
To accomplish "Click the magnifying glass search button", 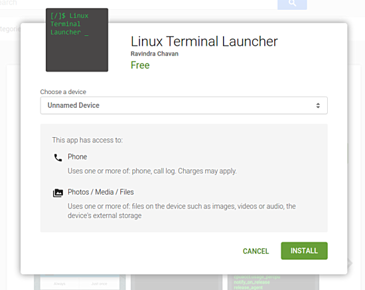I will coord(292,4).
